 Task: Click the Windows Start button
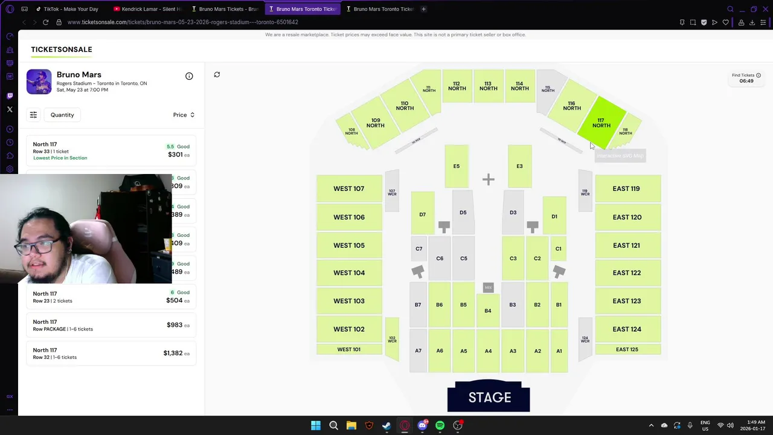(316, 425)
